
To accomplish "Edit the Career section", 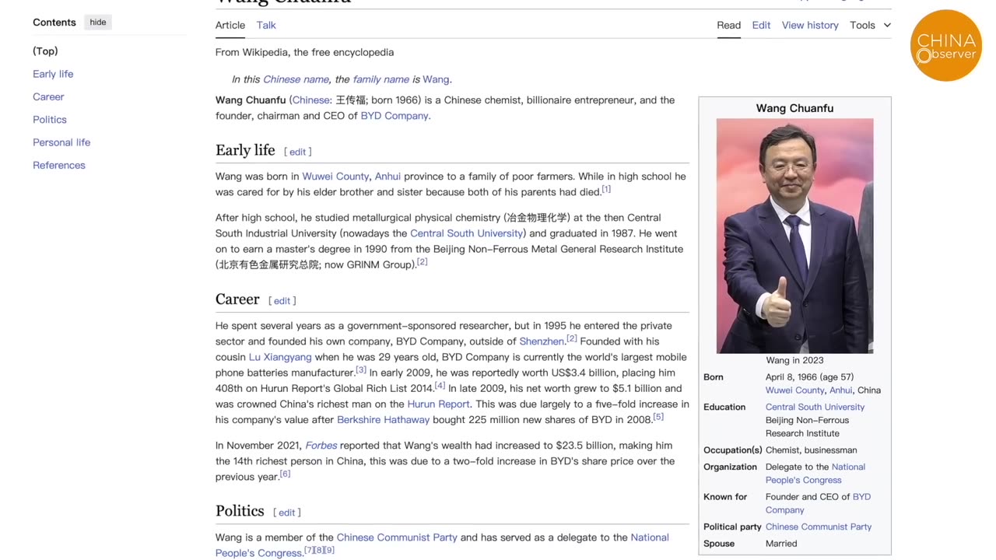I will pyautogui.click(x=282, y=301).
